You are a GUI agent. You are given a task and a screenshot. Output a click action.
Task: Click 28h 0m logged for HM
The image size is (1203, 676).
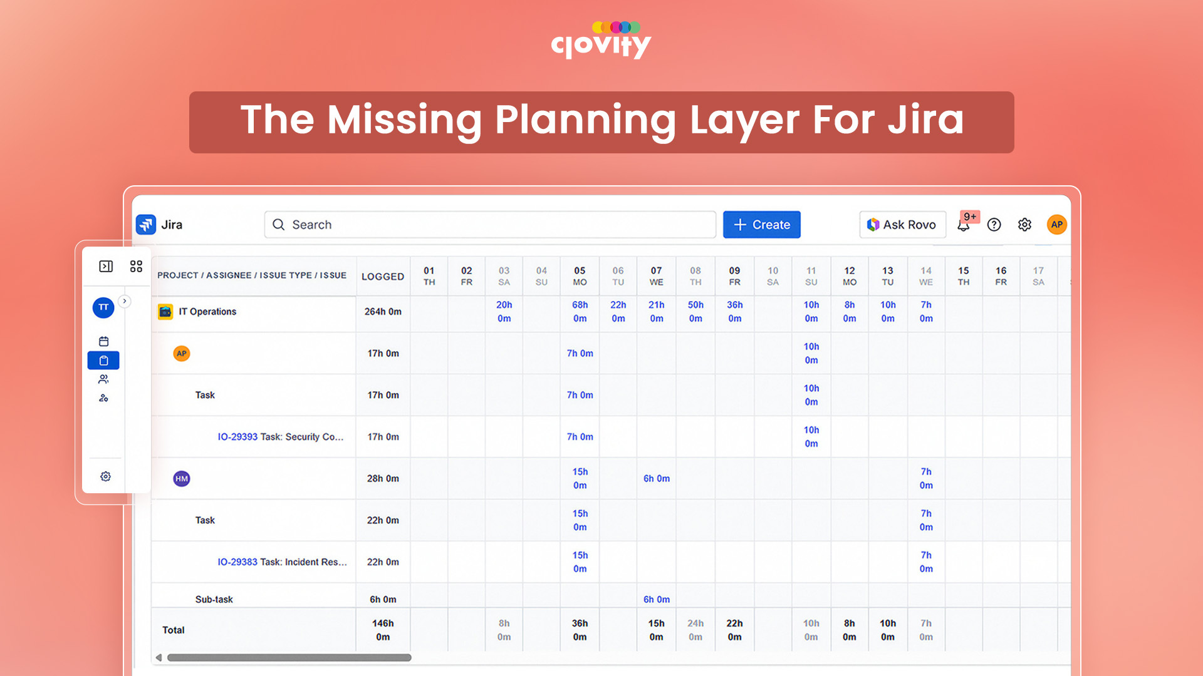point(383,479)
